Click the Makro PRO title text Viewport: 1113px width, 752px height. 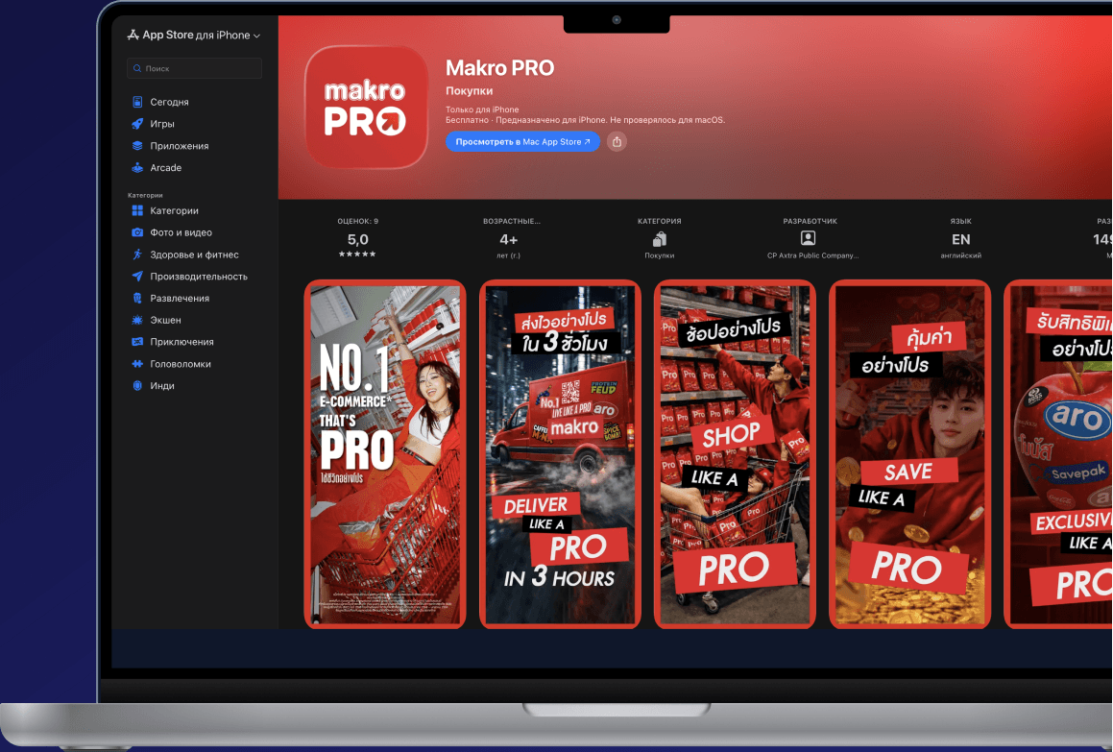pyautogui.click(x=499, y=68)
